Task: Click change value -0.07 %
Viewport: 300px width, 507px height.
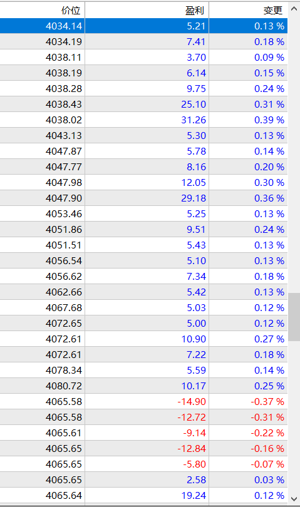Action: (267, 464)
